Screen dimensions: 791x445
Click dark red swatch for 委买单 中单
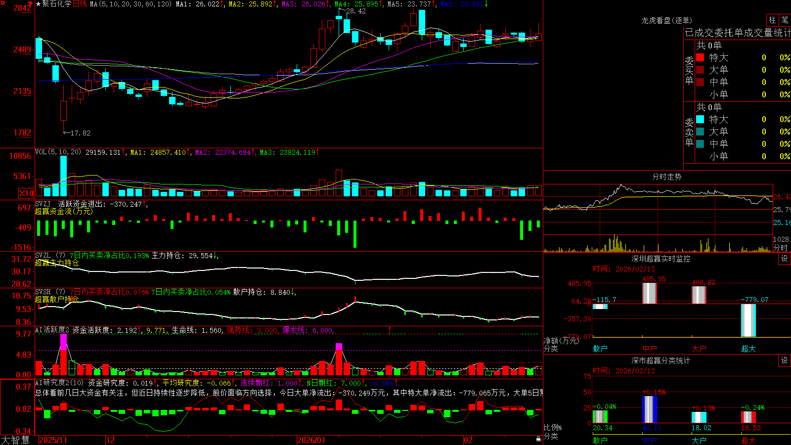point(700,82)
